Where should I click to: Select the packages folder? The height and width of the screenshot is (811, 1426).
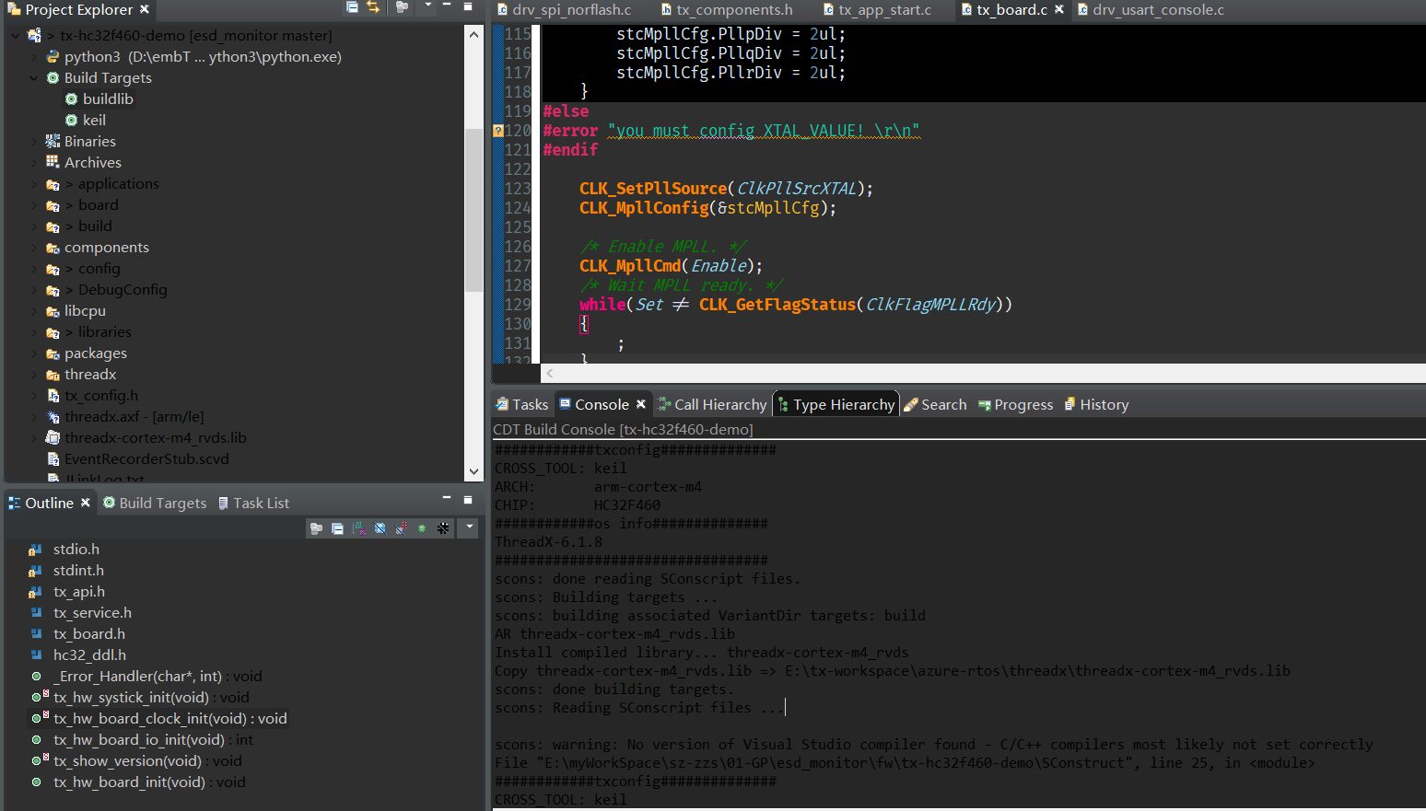[96, 353]
